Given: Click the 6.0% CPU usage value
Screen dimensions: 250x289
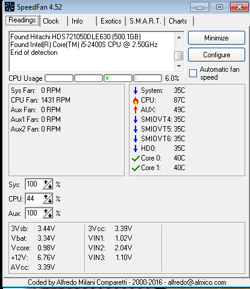Looking at the screenshot, I should coord(172,78).
